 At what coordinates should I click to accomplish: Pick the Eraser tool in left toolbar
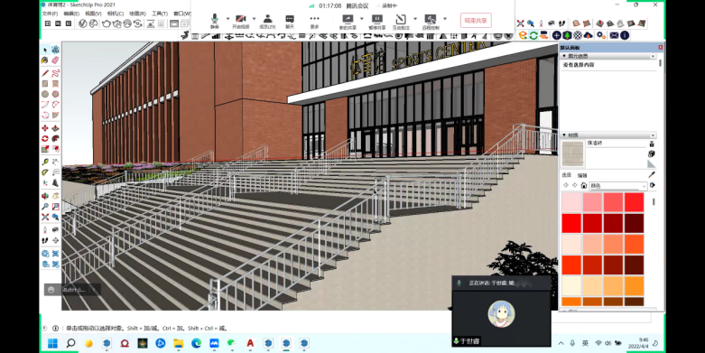tap(55, 60)
